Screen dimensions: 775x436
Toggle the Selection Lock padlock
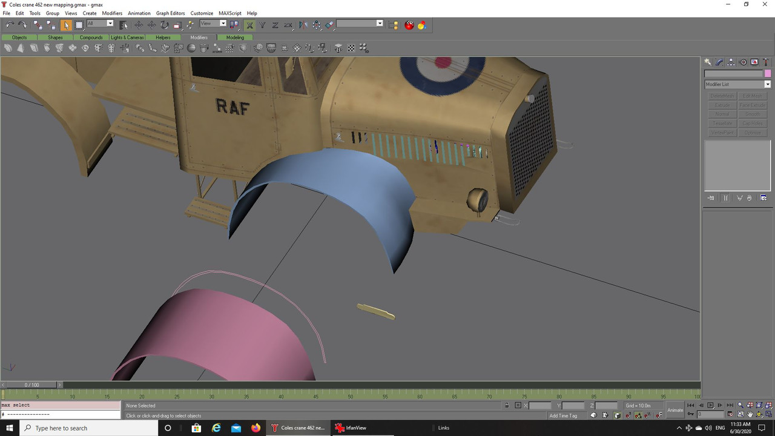tap(507, 405)
